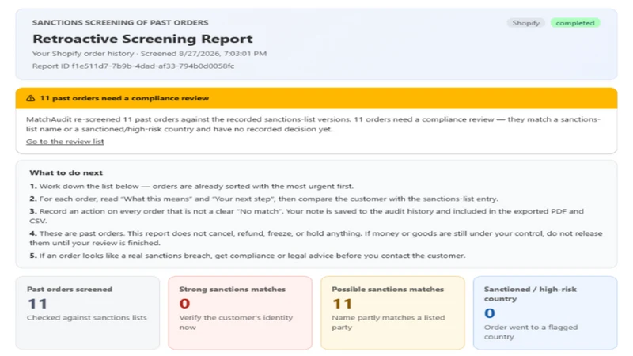Click the "Verify the customer's identity now" text
Image resolution: width=633 pixels, height=356 pixels.
236,323
